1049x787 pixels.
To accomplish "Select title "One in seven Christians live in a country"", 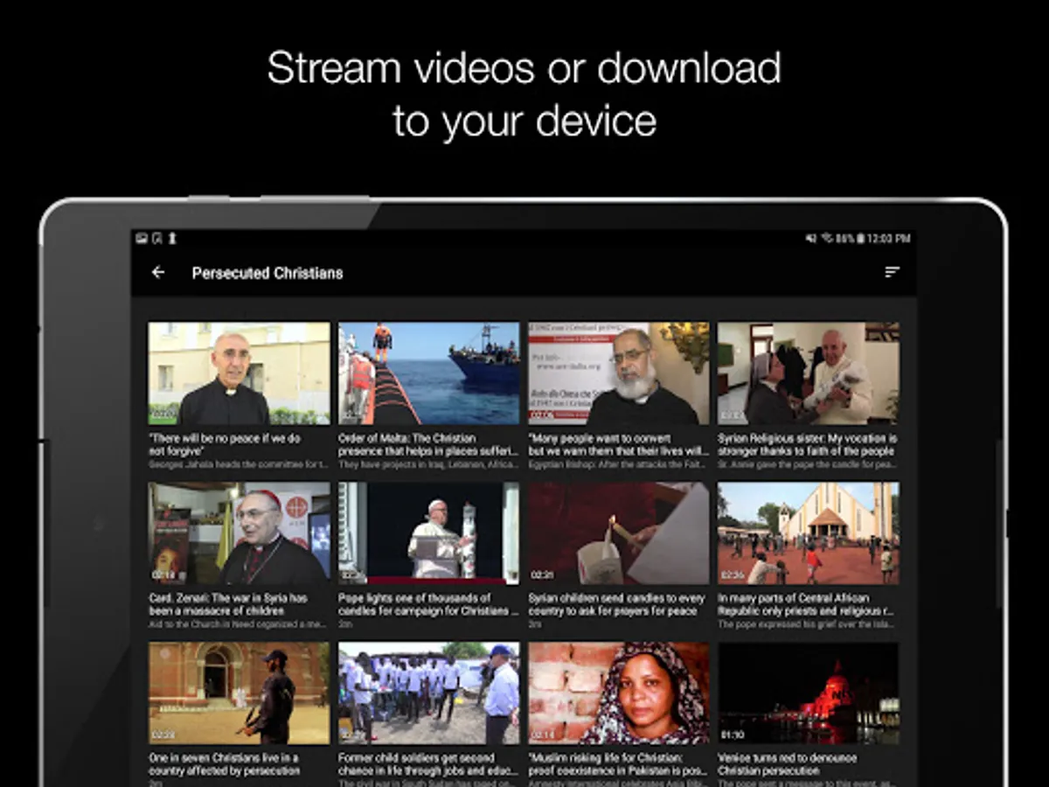I will (224, 764).
